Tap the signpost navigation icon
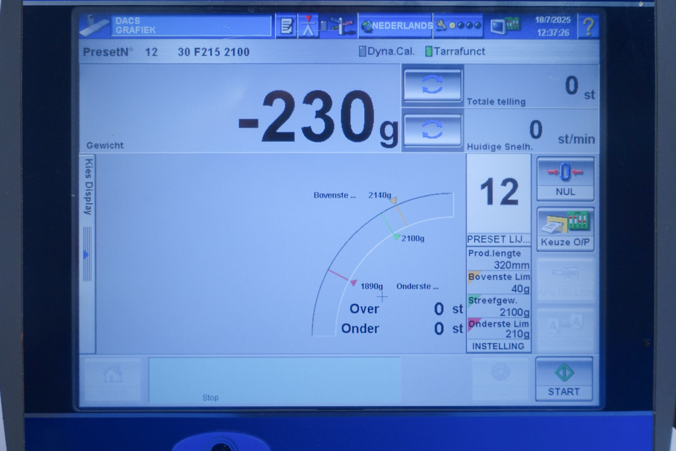Screen dimensions: 676x451 coord(338,26)
